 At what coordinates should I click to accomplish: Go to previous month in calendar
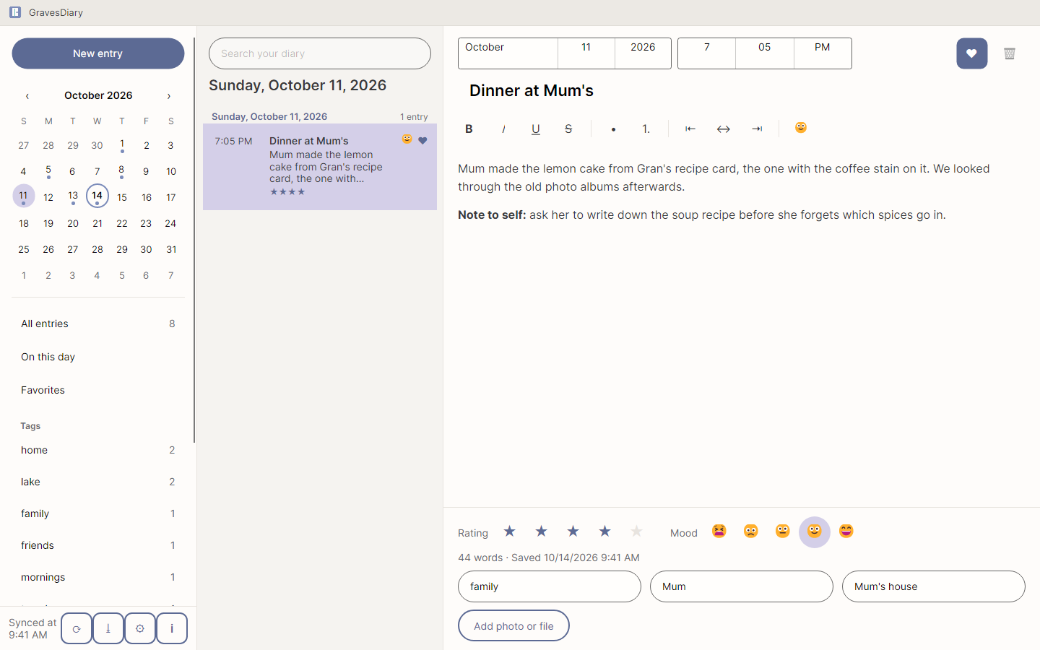27,95
